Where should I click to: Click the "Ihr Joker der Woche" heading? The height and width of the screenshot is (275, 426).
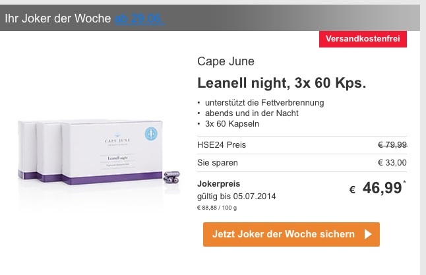pos(57,18)
